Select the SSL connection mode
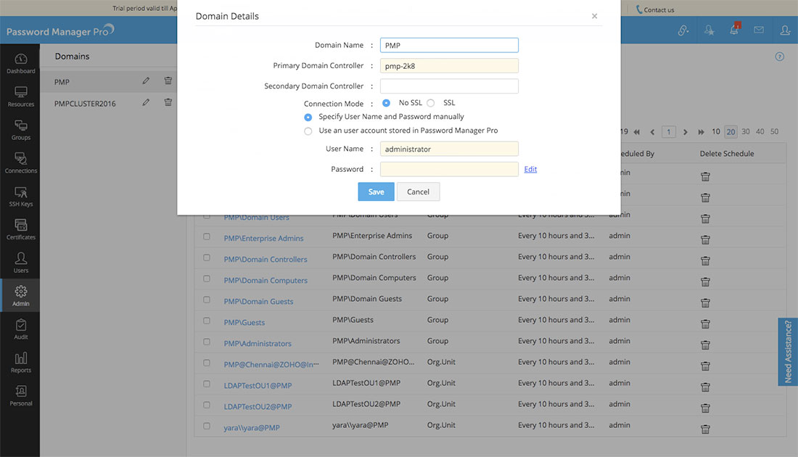Screen dimensions: 798x457 [431, 103]
